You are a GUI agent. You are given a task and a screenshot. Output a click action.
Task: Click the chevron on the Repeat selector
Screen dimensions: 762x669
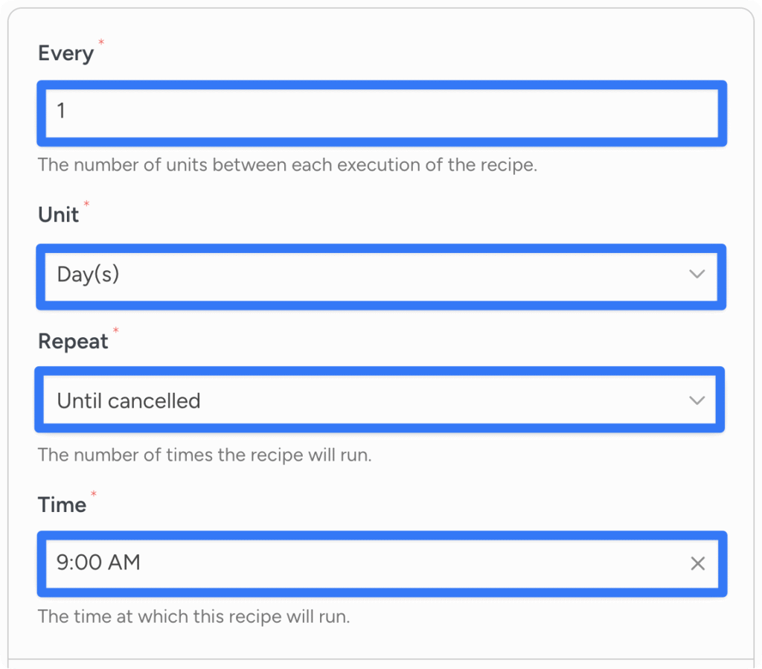pyautogui.click(x=697, y=400)
